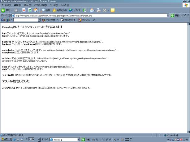The image size is (190, 142).
Task: Open web search (ウェブ検索) dropdown arrow
Action: coord(58,20)
